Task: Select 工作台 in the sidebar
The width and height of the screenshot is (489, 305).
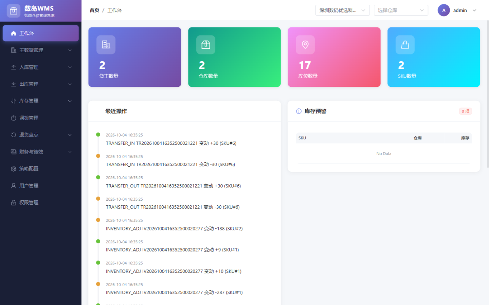Action: tap(41, 33)
